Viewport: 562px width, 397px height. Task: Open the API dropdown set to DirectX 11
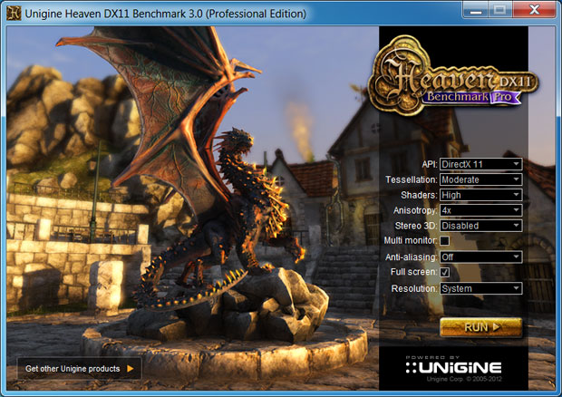point(480,164)
